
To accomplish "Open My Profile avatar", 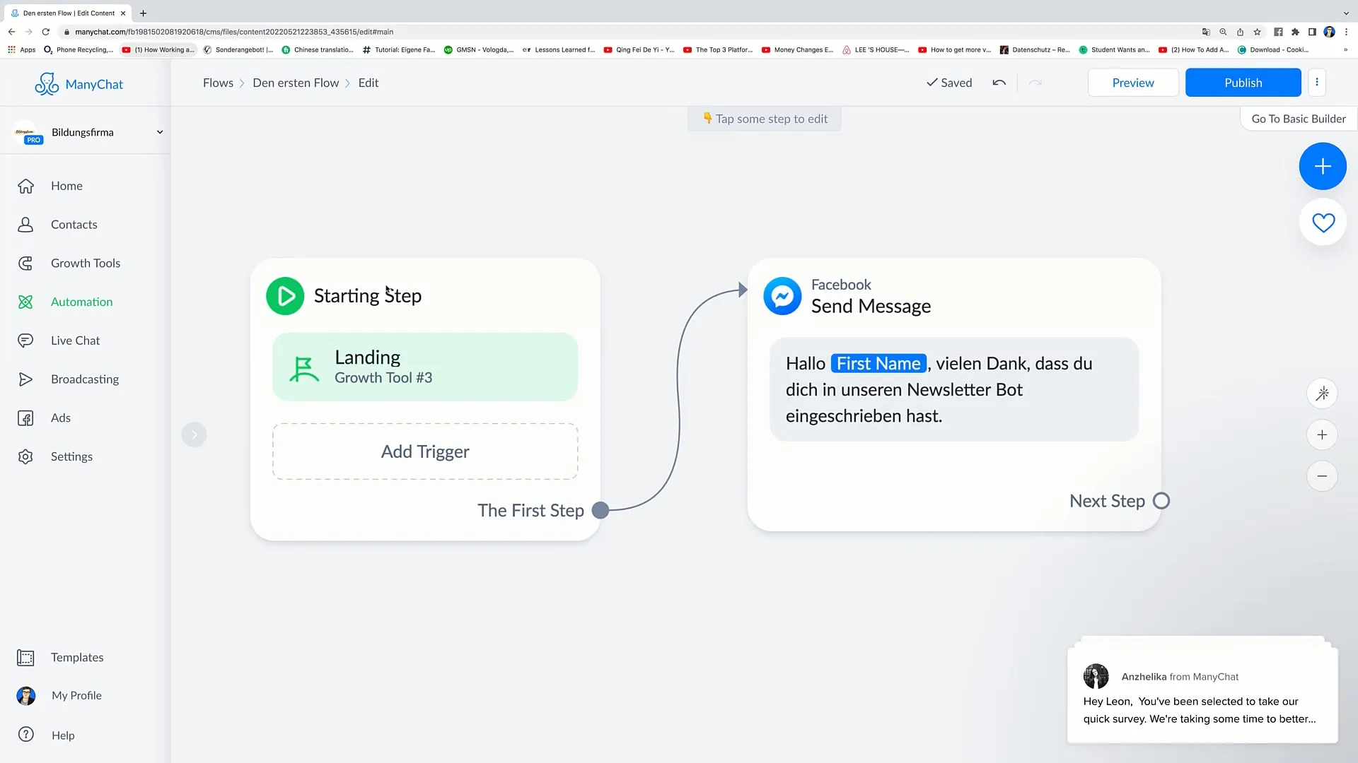I will click(26, 696).
